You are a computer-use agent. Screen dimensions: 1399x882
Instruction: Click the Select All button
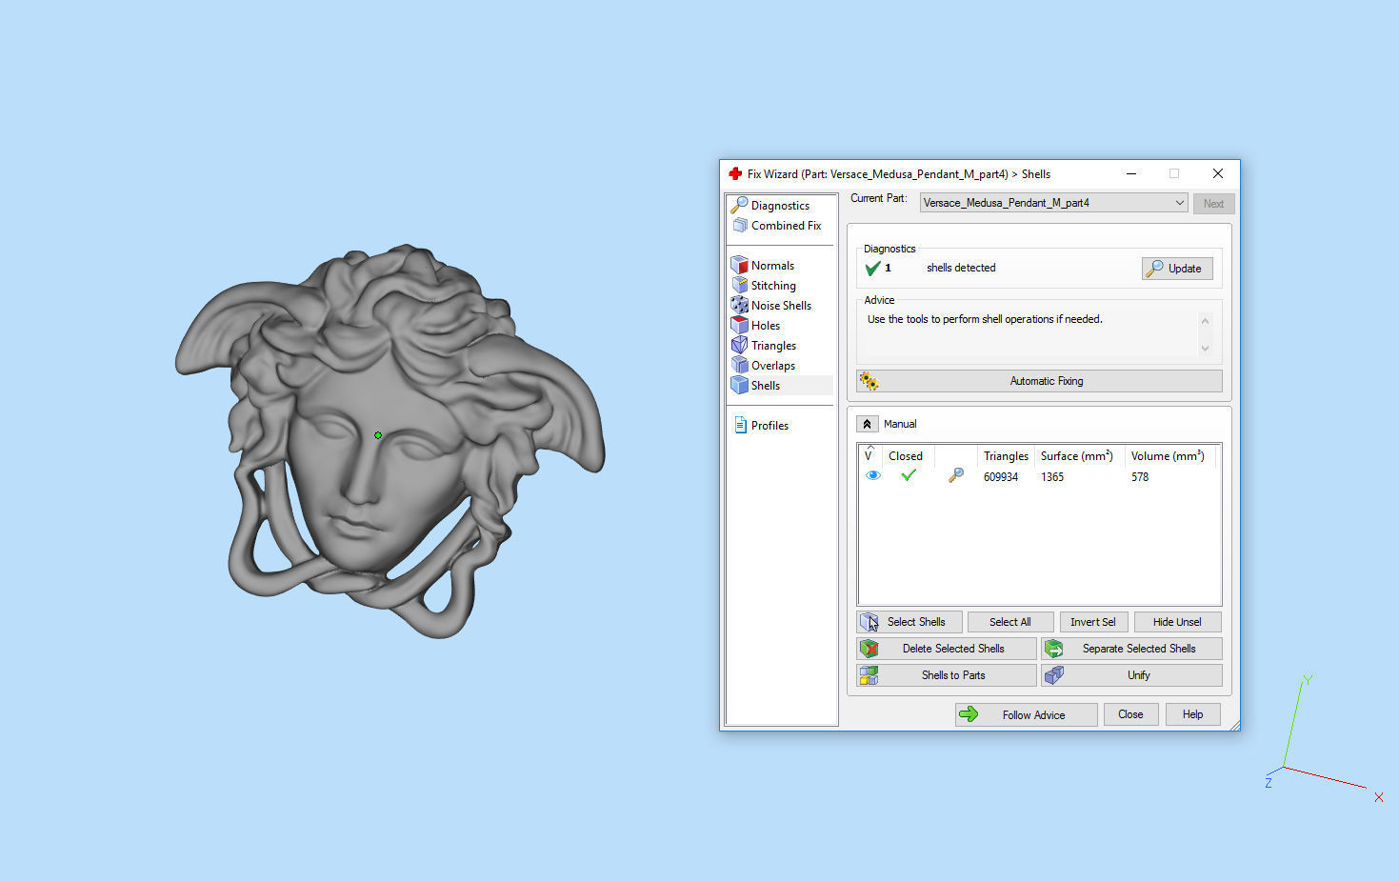(x=1009, y=622)
